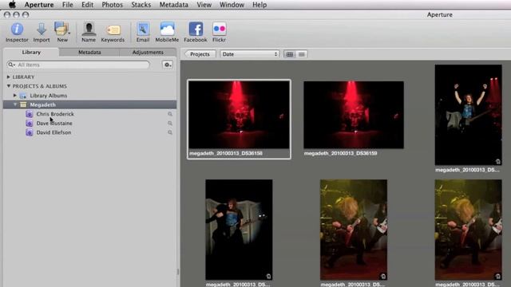This screenshot has height=287, width=511.
Task: Switch to the Metadata inspector tab
Action: point(89,53)
